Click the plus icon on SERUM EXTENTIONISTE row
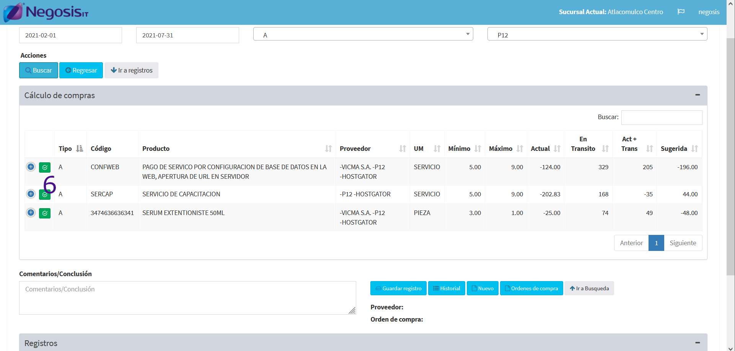This screenshot has width=735, height=351. (x=31, y=213)
